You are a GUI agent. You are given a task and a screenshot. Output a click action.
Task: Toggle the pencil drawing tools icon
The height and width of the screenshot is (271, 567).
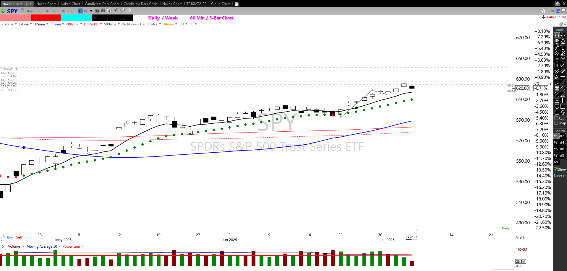(116, 10)
